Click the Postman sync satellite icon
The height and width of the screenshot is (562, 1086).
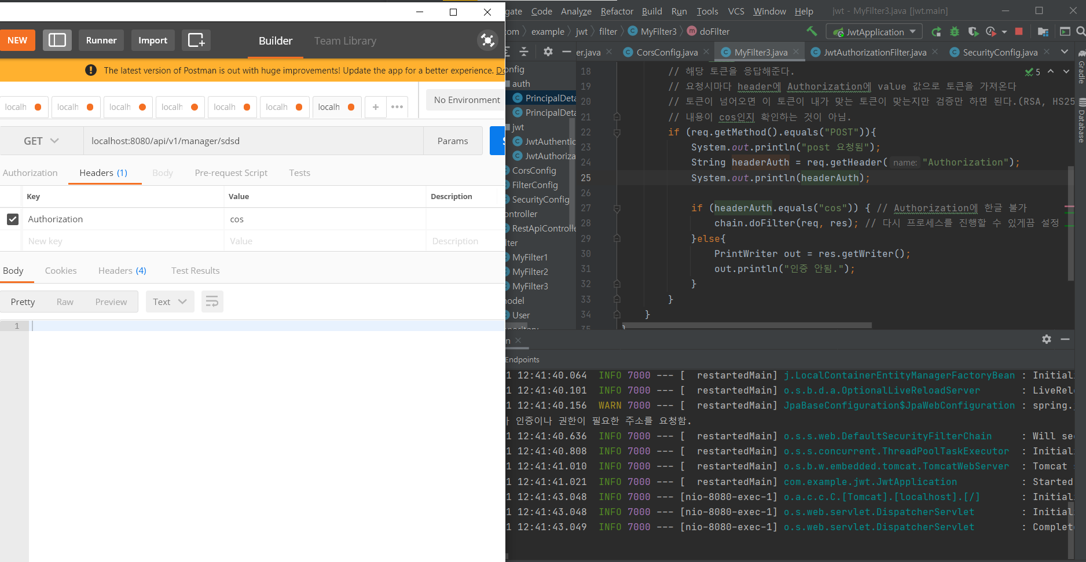click(487, 40)
